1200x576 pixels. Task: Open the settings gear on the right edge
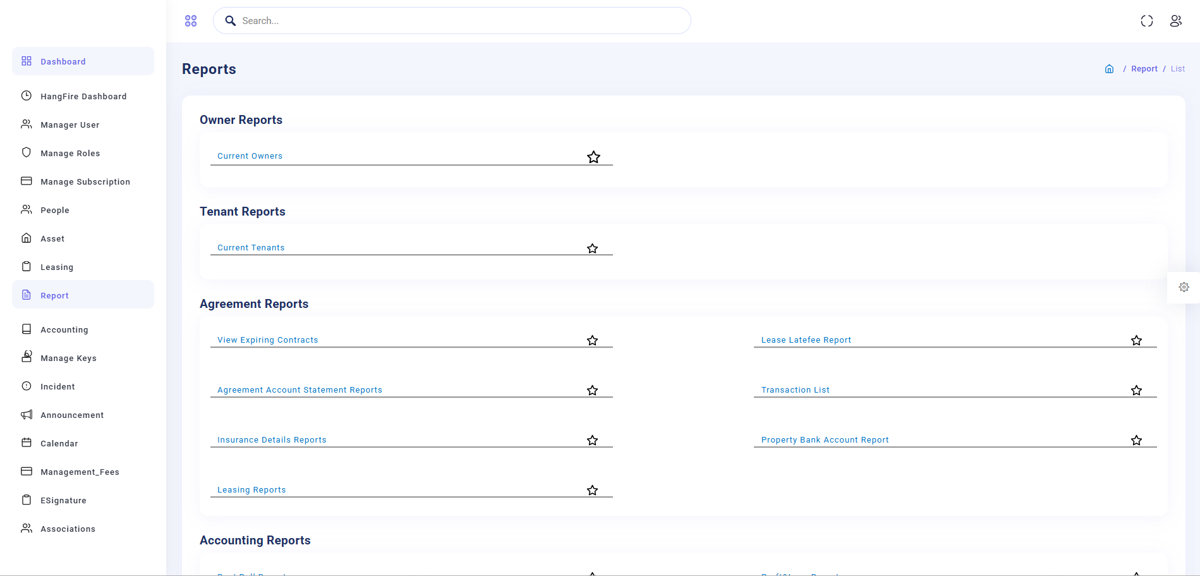pos(1184,287)
